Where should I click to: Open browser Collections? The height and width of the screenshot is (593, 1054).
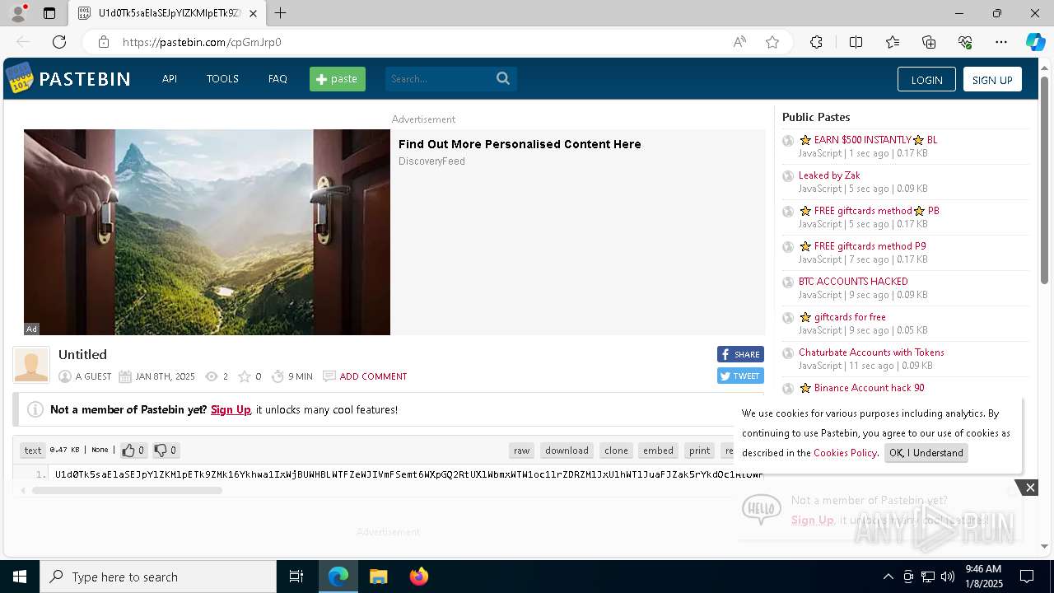coord(929,42)
